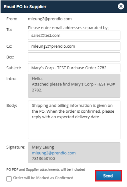The image size is (127, 187).
Task: Click the Signature box name Mary Leung
Action: tap(43, 147)
